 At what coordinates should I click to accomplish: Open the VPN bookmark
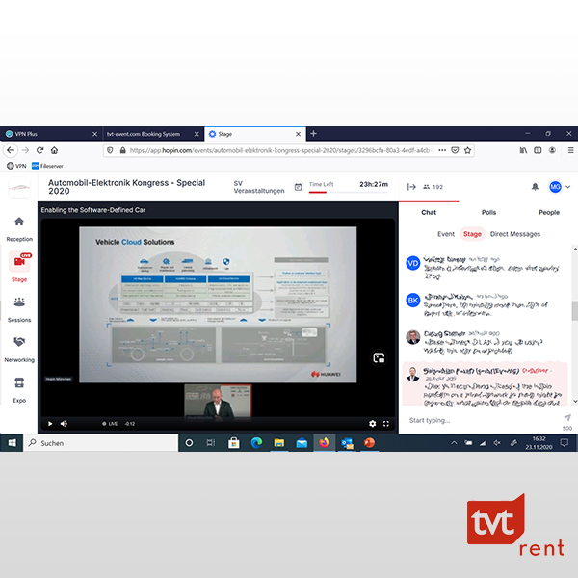(16, 166)
